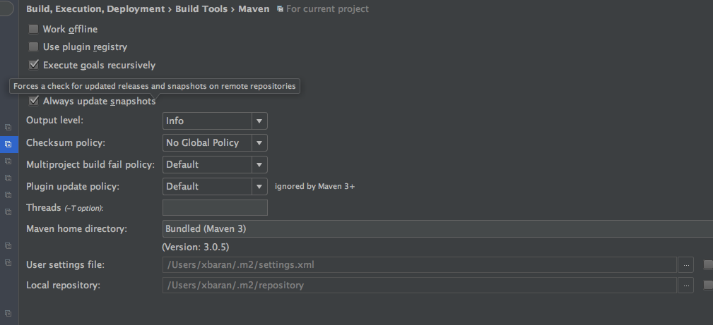Screen dimensions: 713x325
Task: Open Multiproject build fail policy dropdown
Action: (215, 165)
